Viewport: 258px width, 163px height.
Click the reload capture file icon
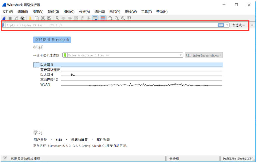click(x=49, y=18)
